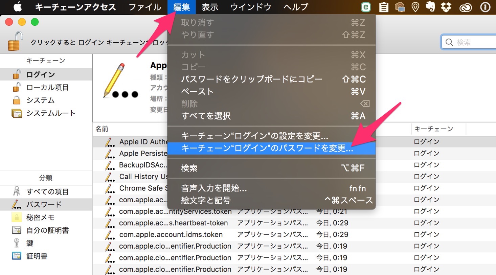Click the keychain lock icon in toolbar
Viewport: 496px width, 275px height.
pos(16,41)
